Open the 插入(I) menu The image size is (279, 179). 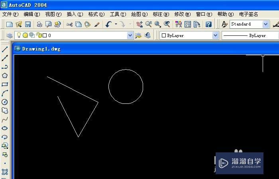coord(75,14)
